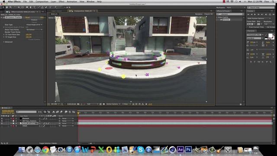Open Active Camera view dropdown

click(113, 104)
